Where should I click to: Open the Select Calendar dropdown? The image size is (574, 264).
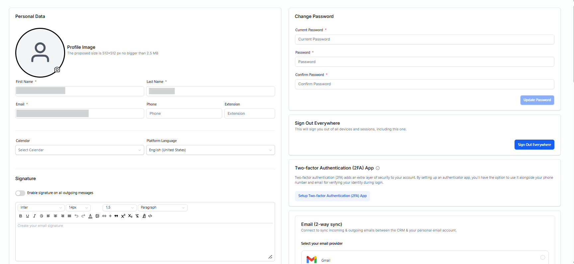[80, 150]
